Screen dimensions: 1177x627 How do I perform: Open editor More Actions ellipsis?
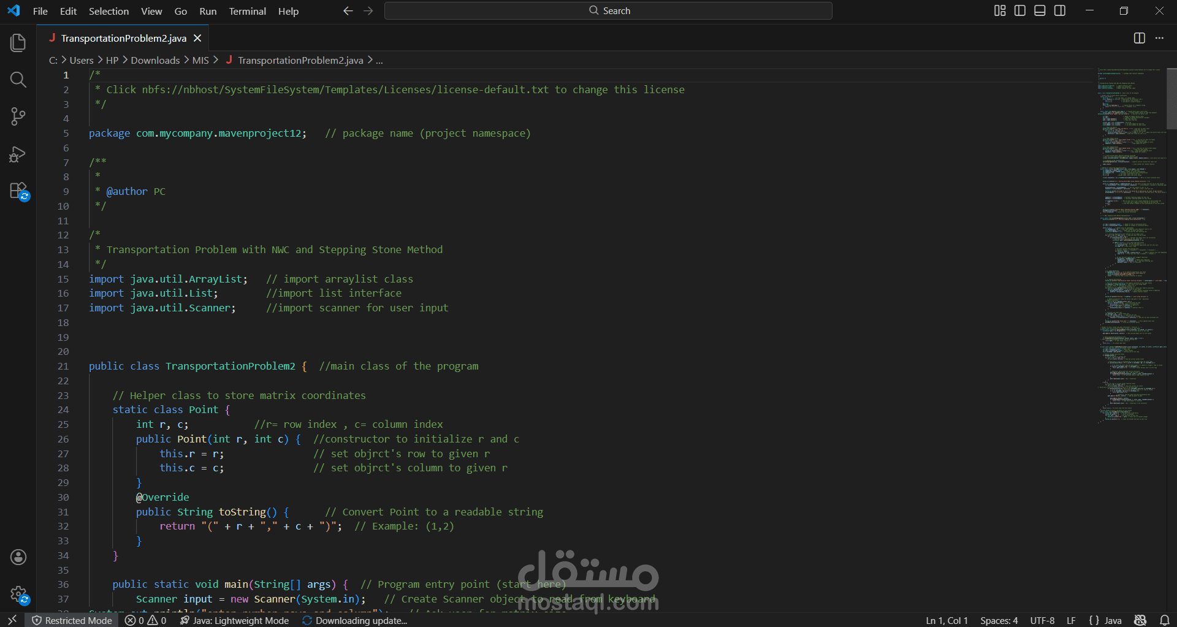(1159, 38)
